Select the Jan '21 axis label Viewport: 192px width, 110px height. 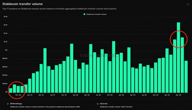30,95
